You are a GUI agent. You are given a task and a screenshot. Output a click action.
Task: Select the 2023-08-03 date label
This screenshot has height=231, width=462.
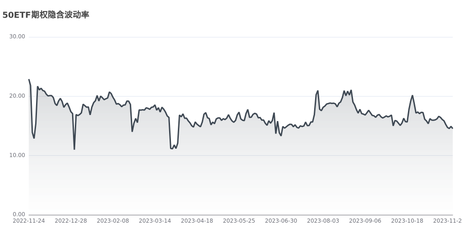point(323,221)
